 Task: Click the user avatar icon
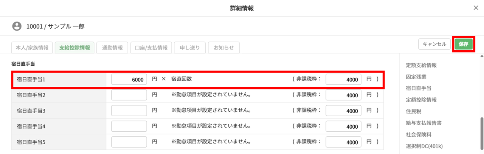click(x=17, y=26)
